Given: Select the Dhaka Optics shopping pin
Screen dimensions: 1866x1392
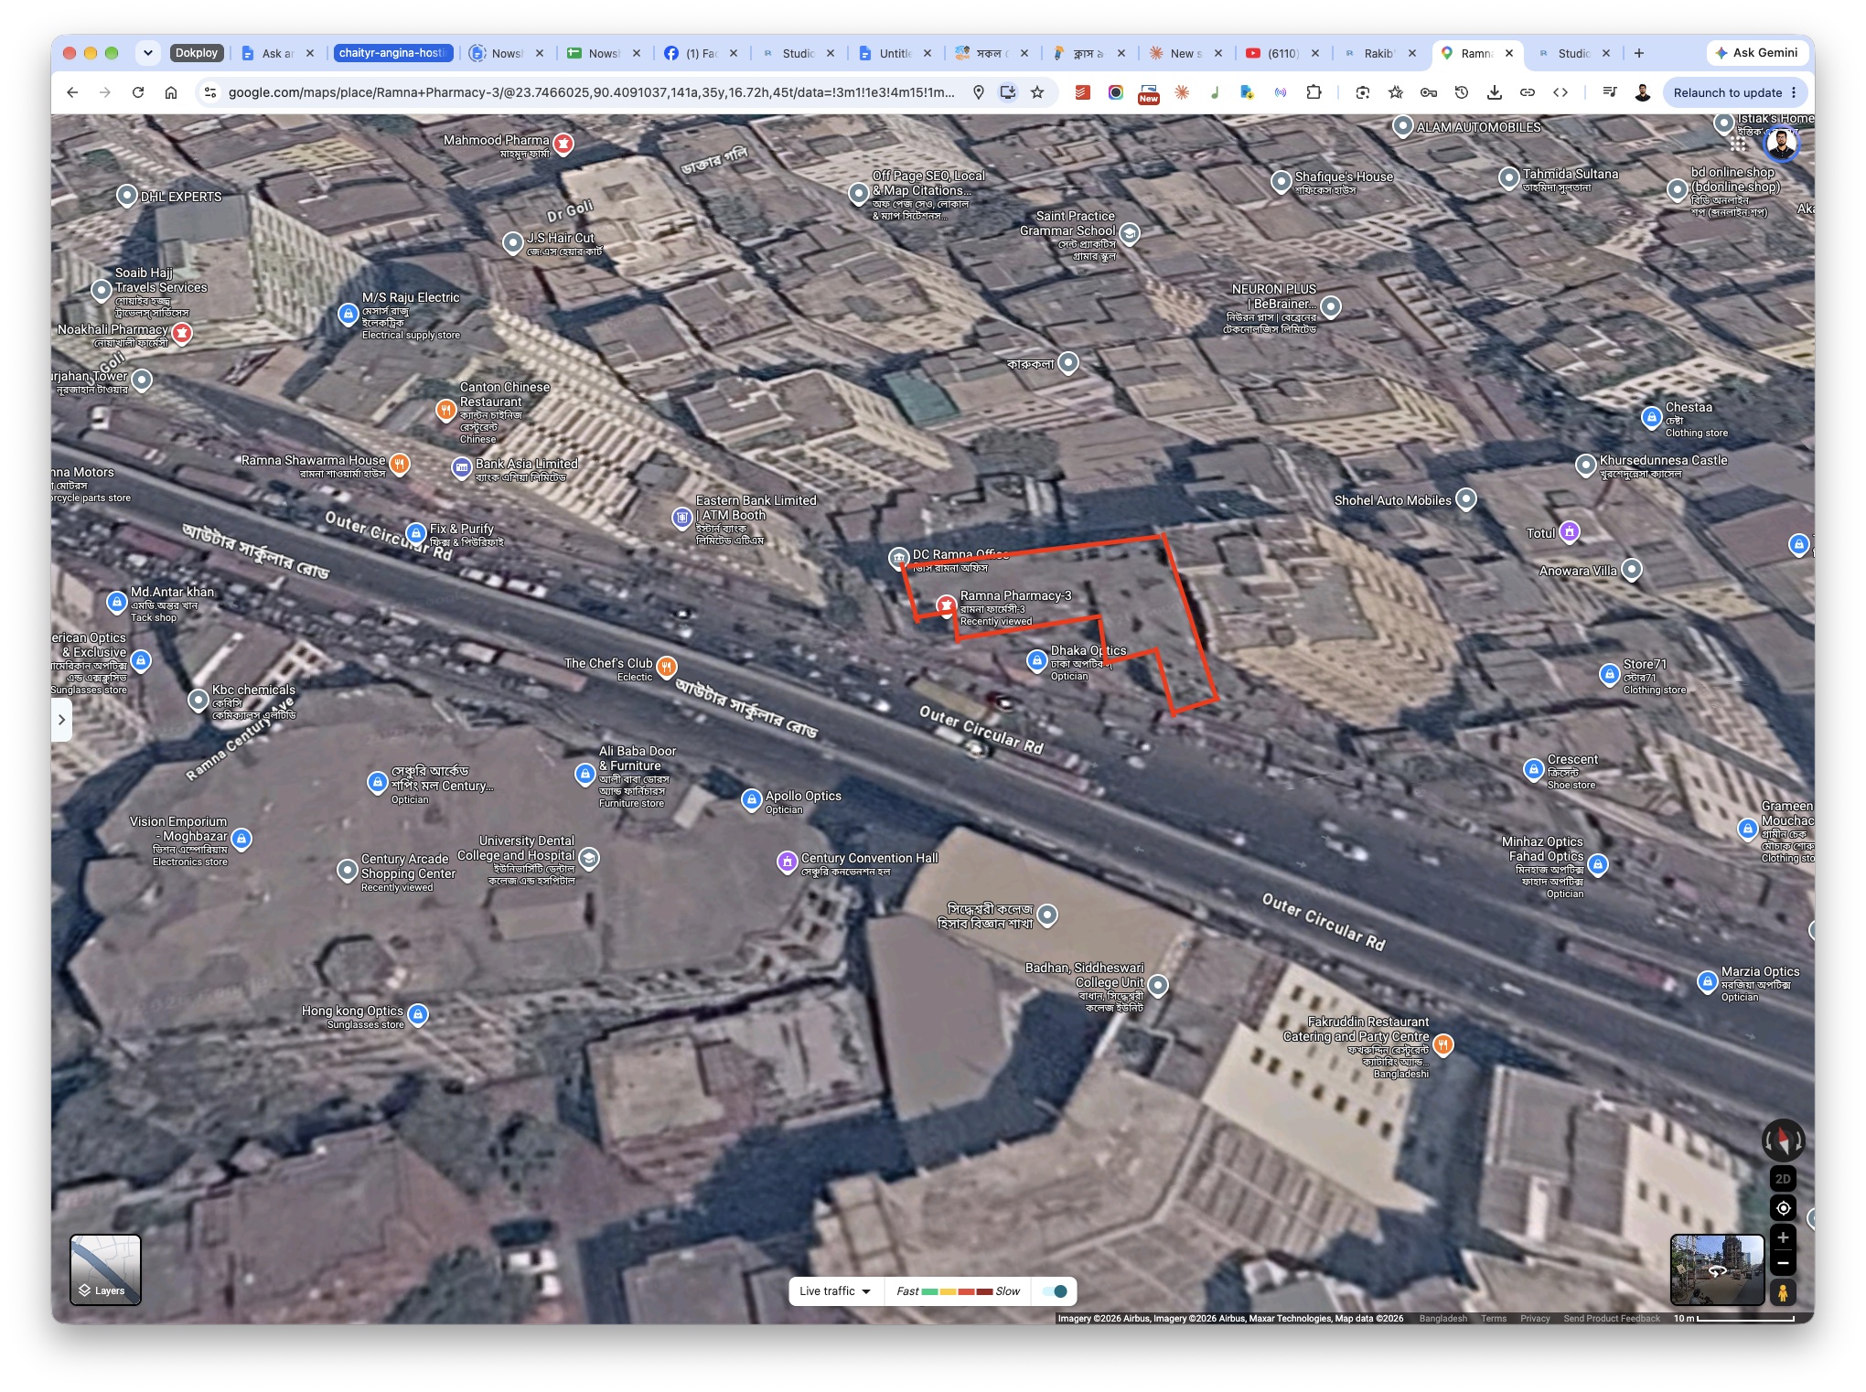Looking at the screenshot, I should (1036, 659).
